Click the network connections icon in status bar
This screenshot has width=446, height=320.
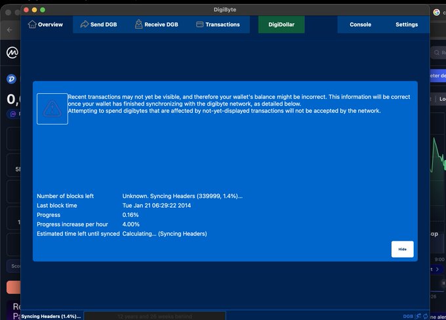point(418,316)
